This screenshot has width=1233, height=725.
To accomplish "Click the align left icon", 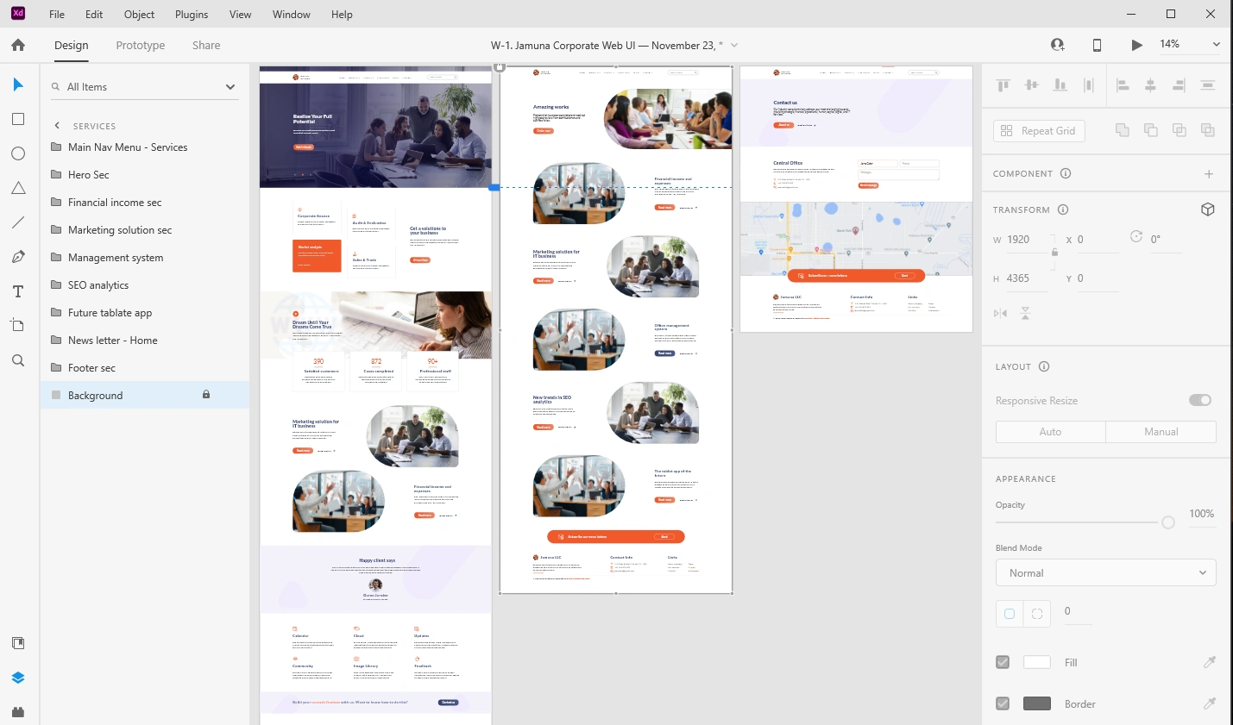I will click(1123, 84).
